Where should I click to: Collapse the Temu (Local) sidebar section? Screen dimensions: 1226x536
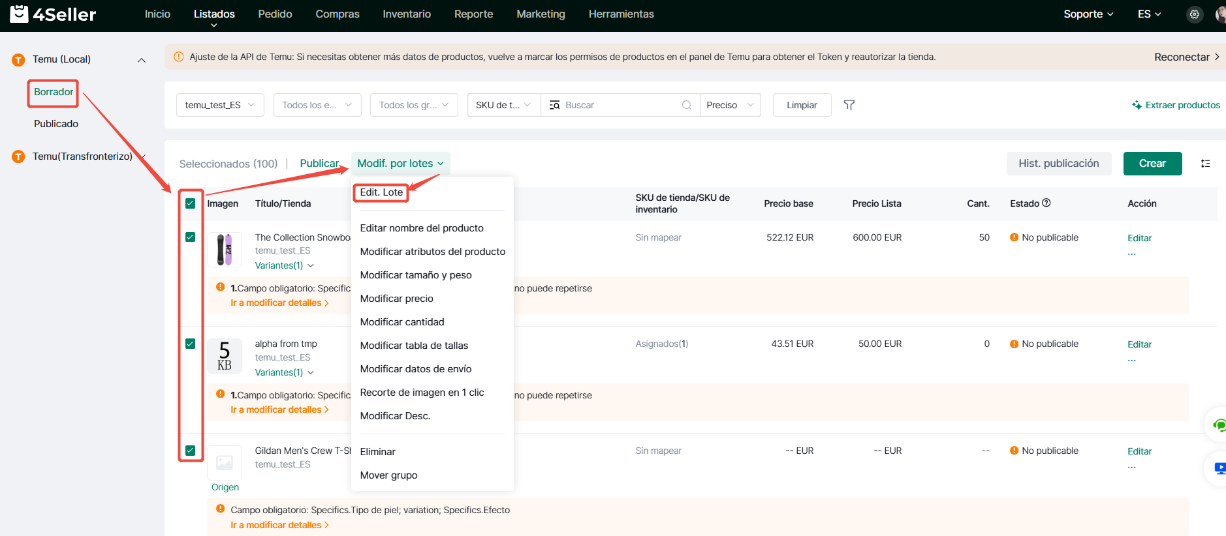pos(141,60)
